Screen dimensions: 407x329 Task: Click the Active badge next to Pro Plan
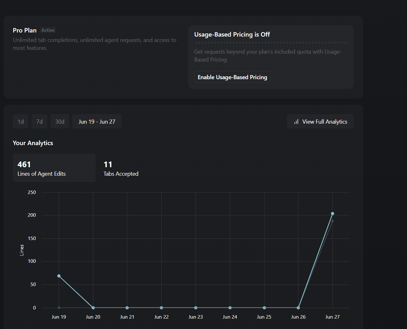(48, 30)
